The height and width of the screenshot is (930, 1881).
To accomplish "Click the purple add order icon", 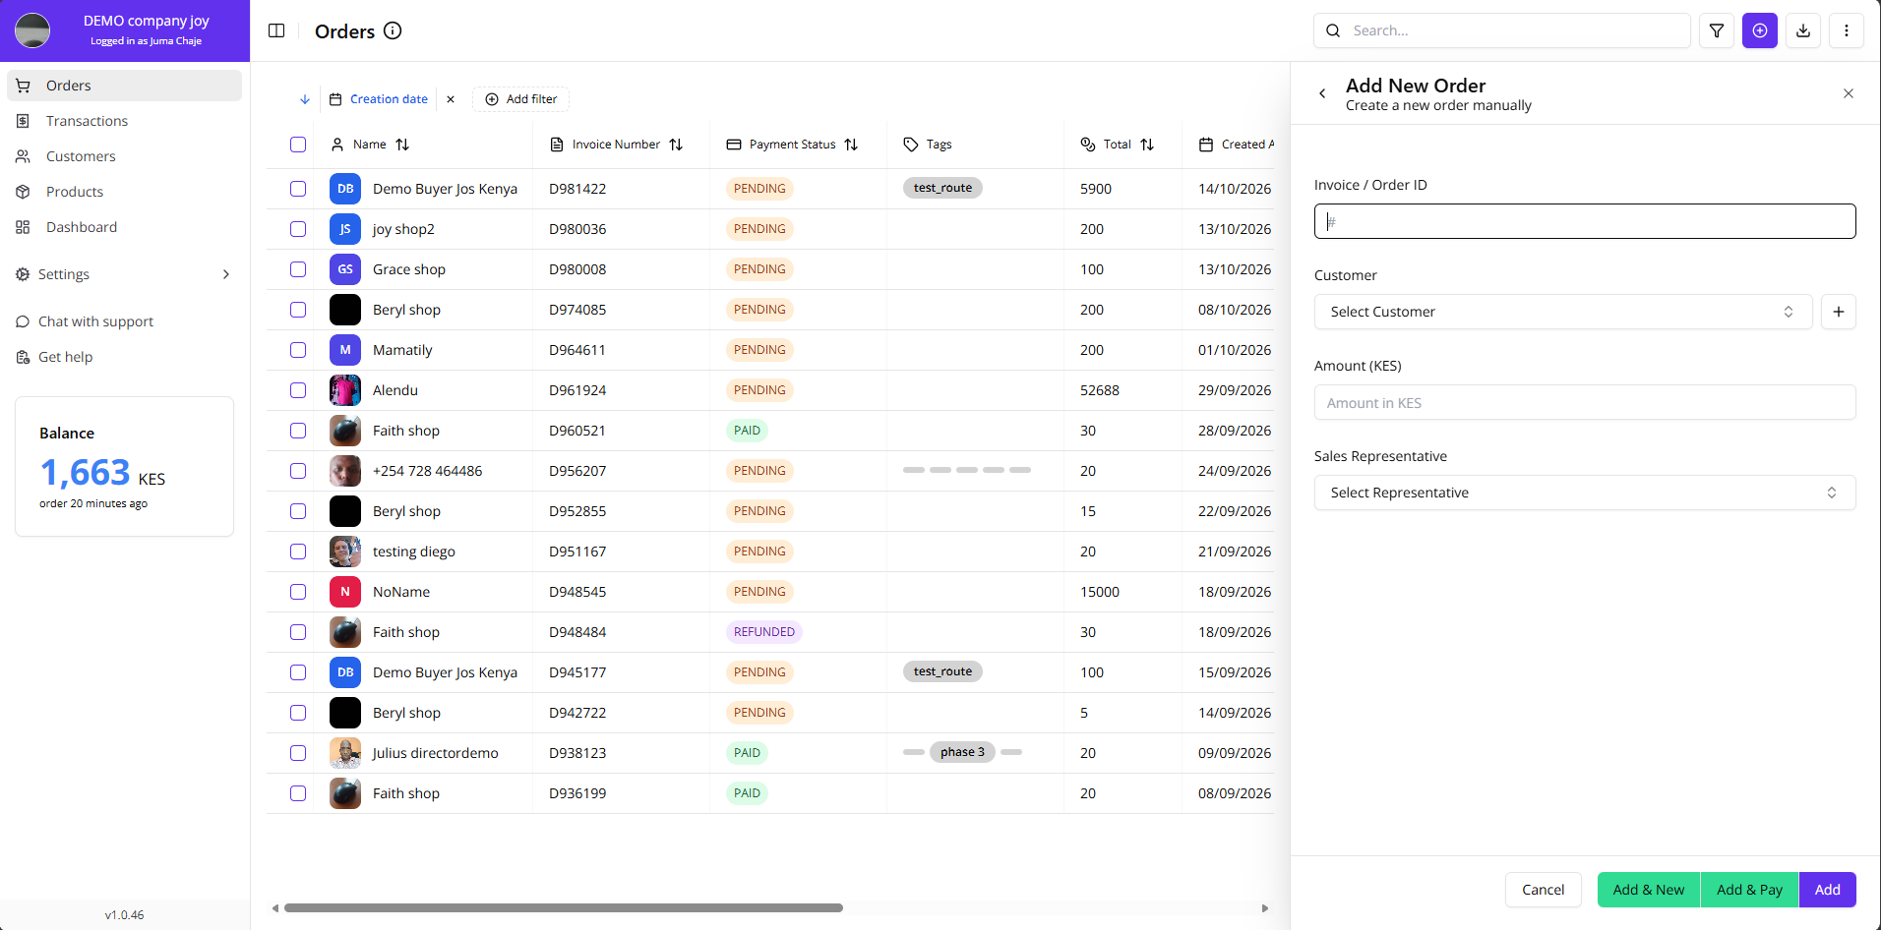I will [1760, 30].
